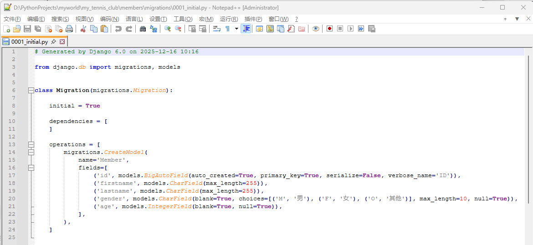Collapse the fields list fold on line 16
This screenshot has width=533, height=245.
[x=31, y=168]
